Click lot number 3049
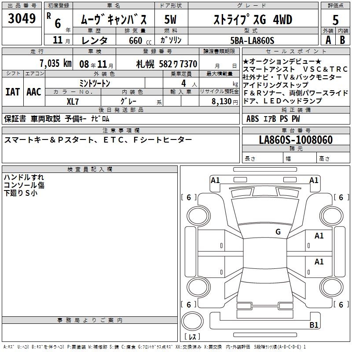This screenshot has height=352, width=352. tap(22, 18)
